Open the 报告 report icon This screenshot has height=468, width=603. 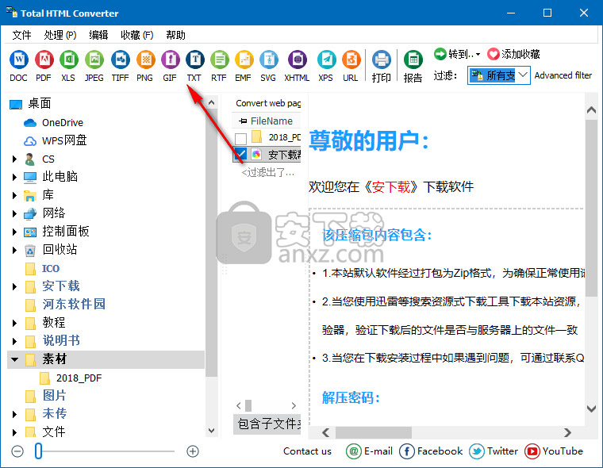pyautogui.click(x=413, y=59)
